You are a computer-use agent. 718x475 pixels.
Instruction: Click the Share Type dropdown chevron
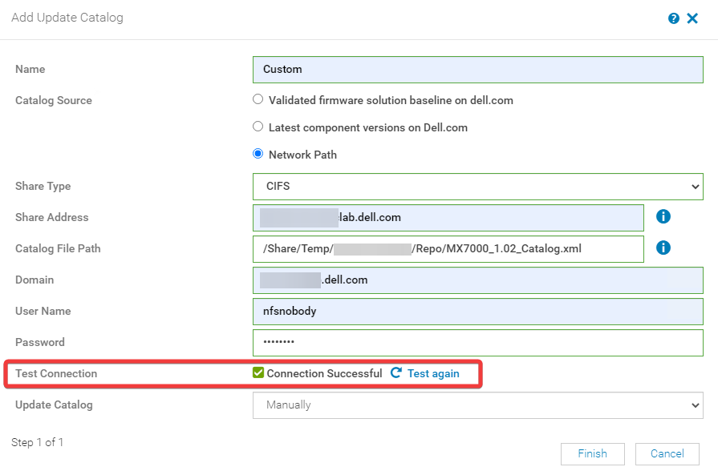tap(696, 186)
